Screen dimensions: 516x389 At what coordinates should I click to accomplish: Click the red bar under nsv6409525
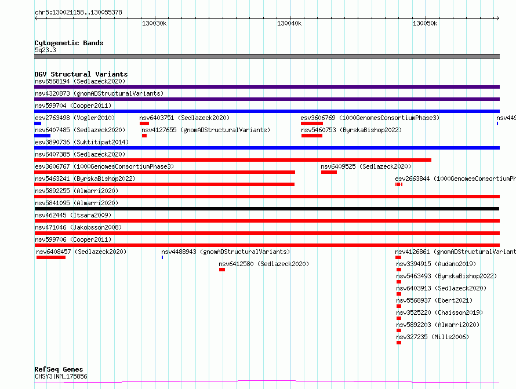(329, 172)
